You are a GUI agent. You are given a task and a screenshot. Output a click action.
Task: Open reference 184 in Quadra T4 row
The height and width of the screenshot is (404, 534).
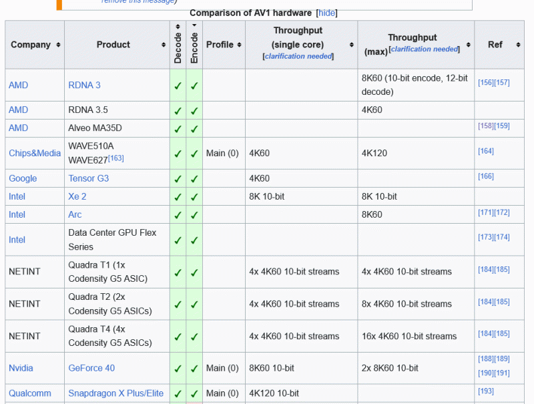click(x=486, y=334)
